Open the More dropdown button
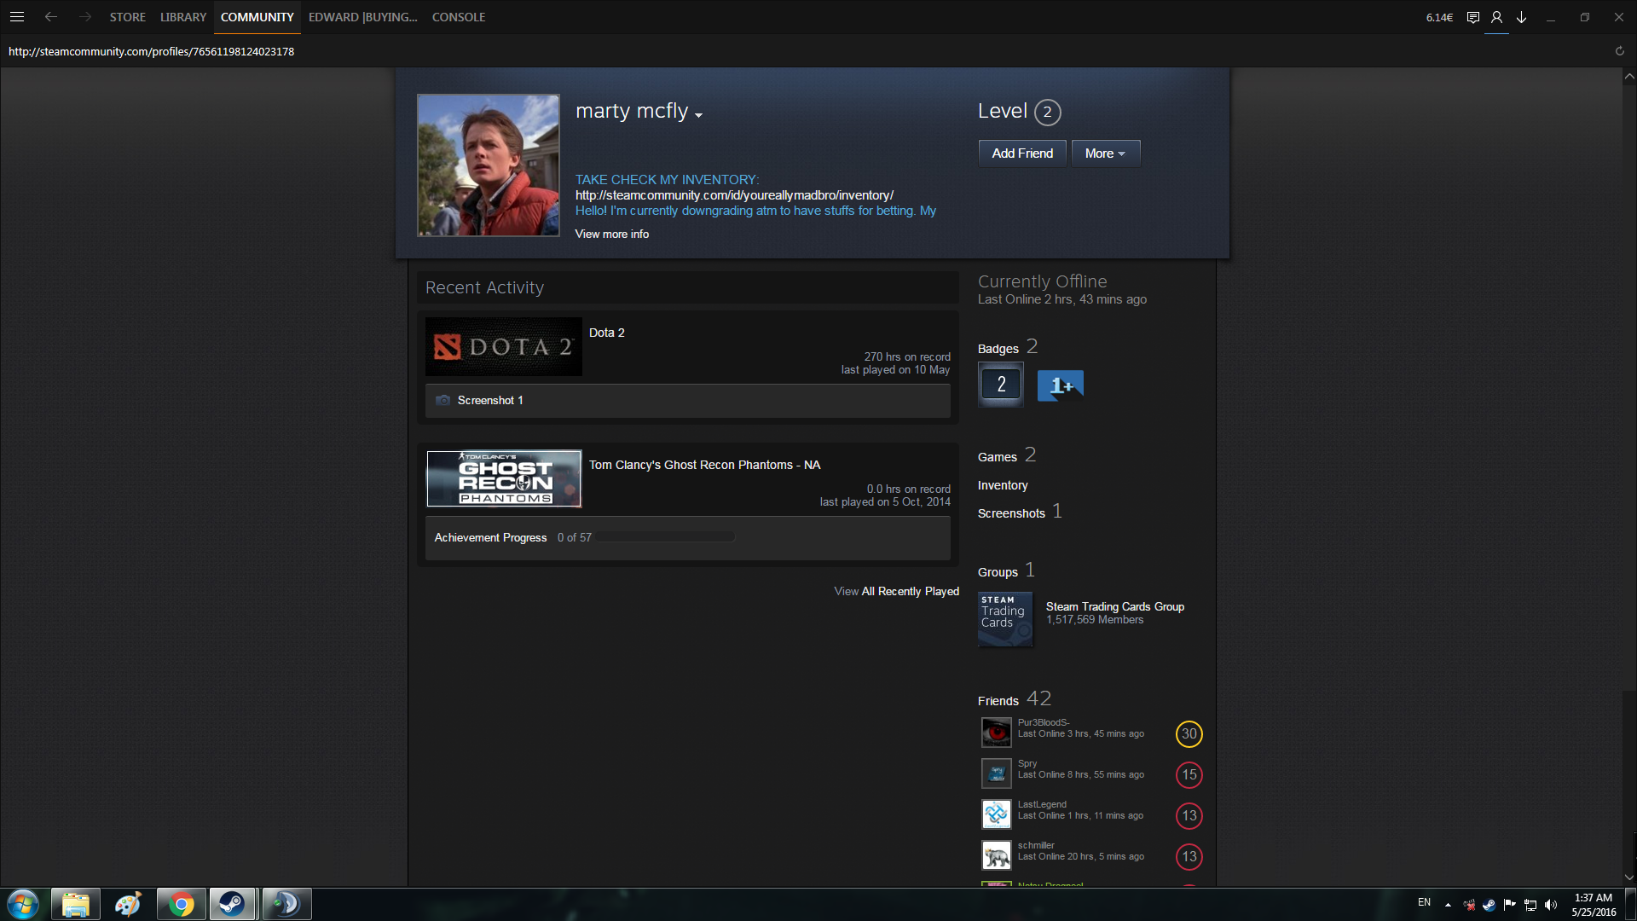This screenshot has height=921, width=1637. point(1105,153)
